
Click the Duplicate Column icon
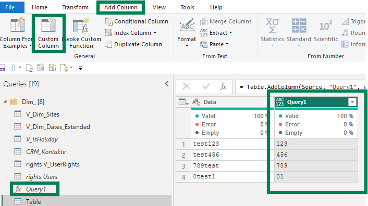[x=108, y=45]
